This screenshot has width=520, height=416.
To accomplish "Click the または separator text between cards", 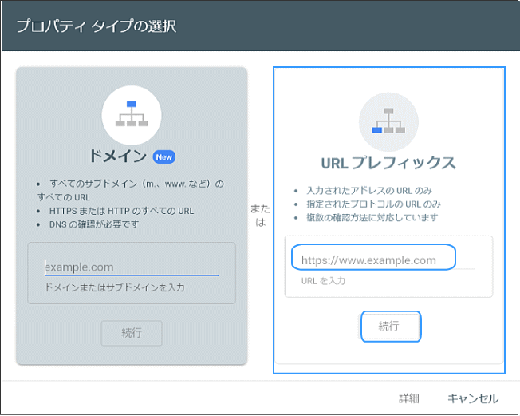I will pyautogui.click(x=260, y=216).
